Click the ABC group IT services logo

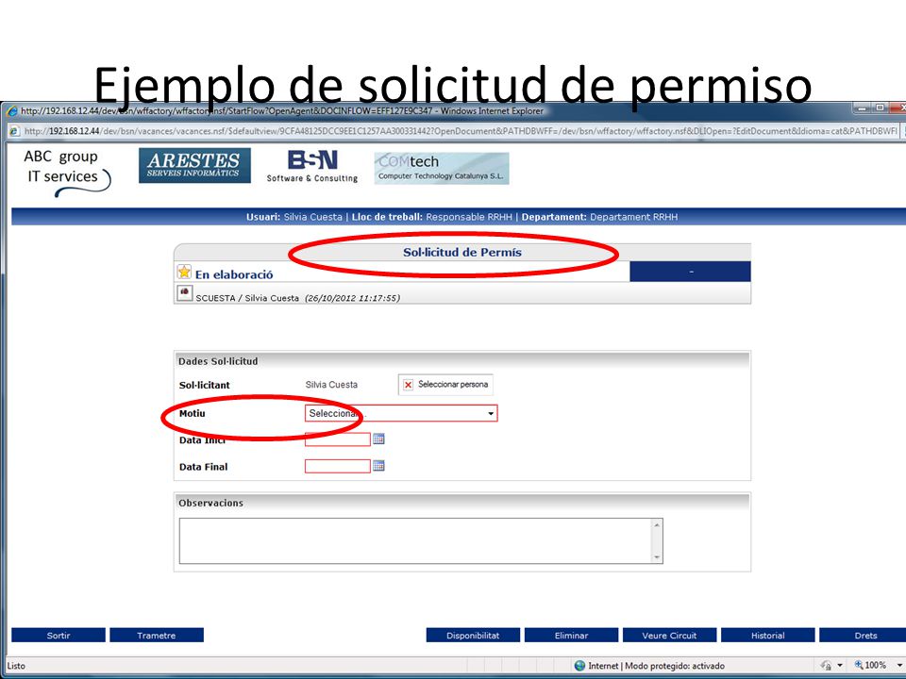tap(66, 173)
